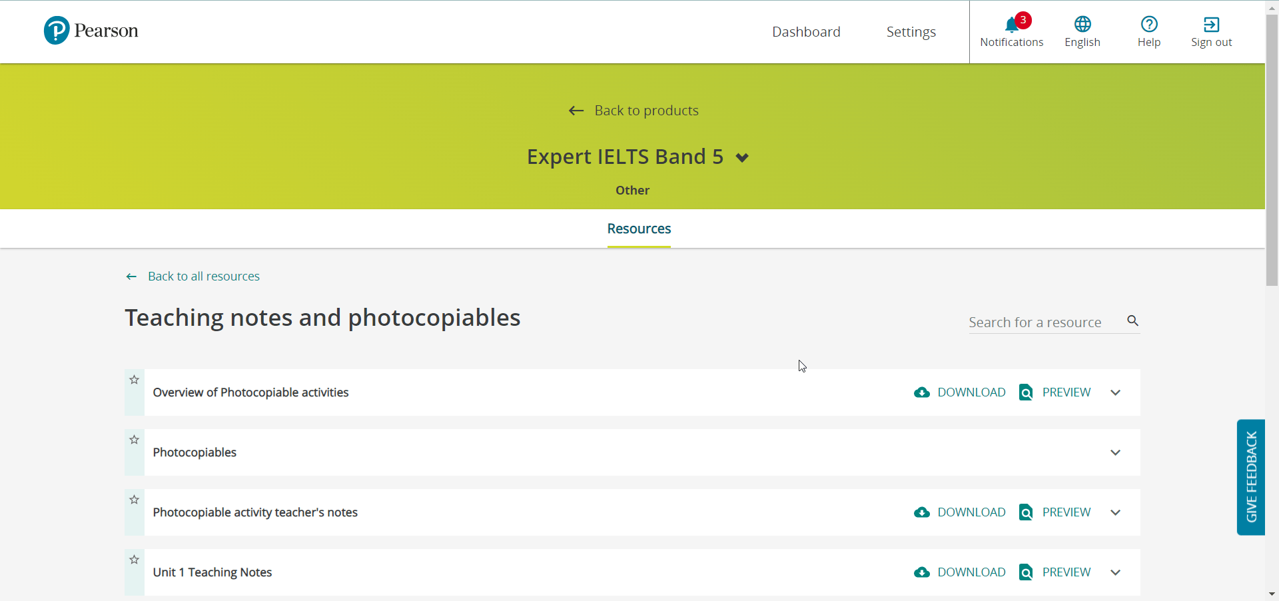Click the search magnifier icon next to resource search

tap(1132, 321)
